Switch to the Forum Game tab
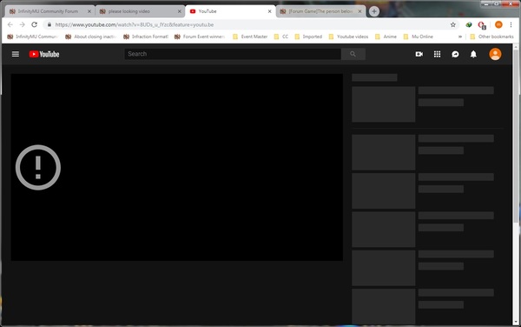The image size is (521, 327). 320,11
